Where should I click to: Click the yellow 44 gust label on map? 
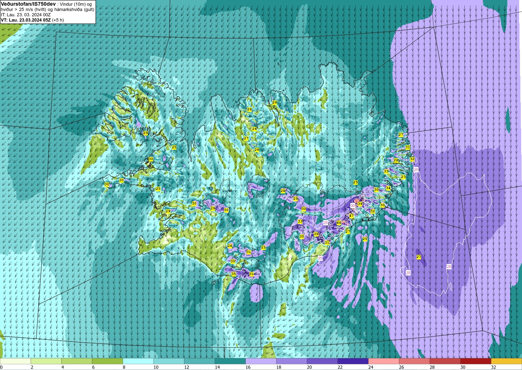coord(339,223)
